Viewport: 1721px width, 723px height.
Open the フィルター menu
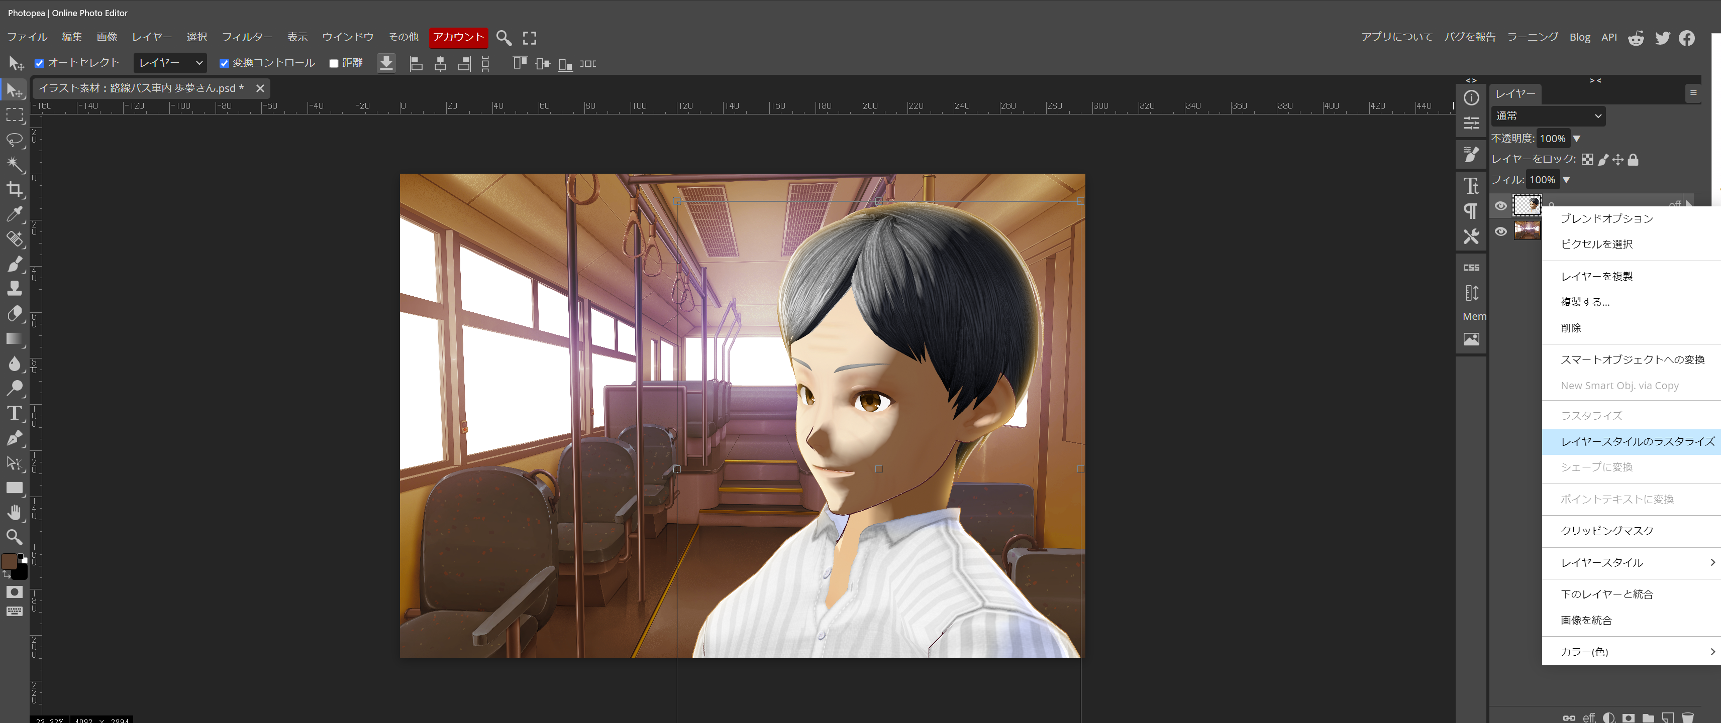coord(247,37)
